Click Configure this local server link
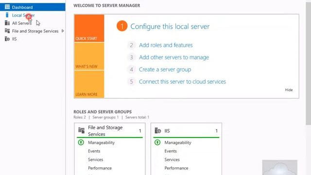 tap(170, 26)
